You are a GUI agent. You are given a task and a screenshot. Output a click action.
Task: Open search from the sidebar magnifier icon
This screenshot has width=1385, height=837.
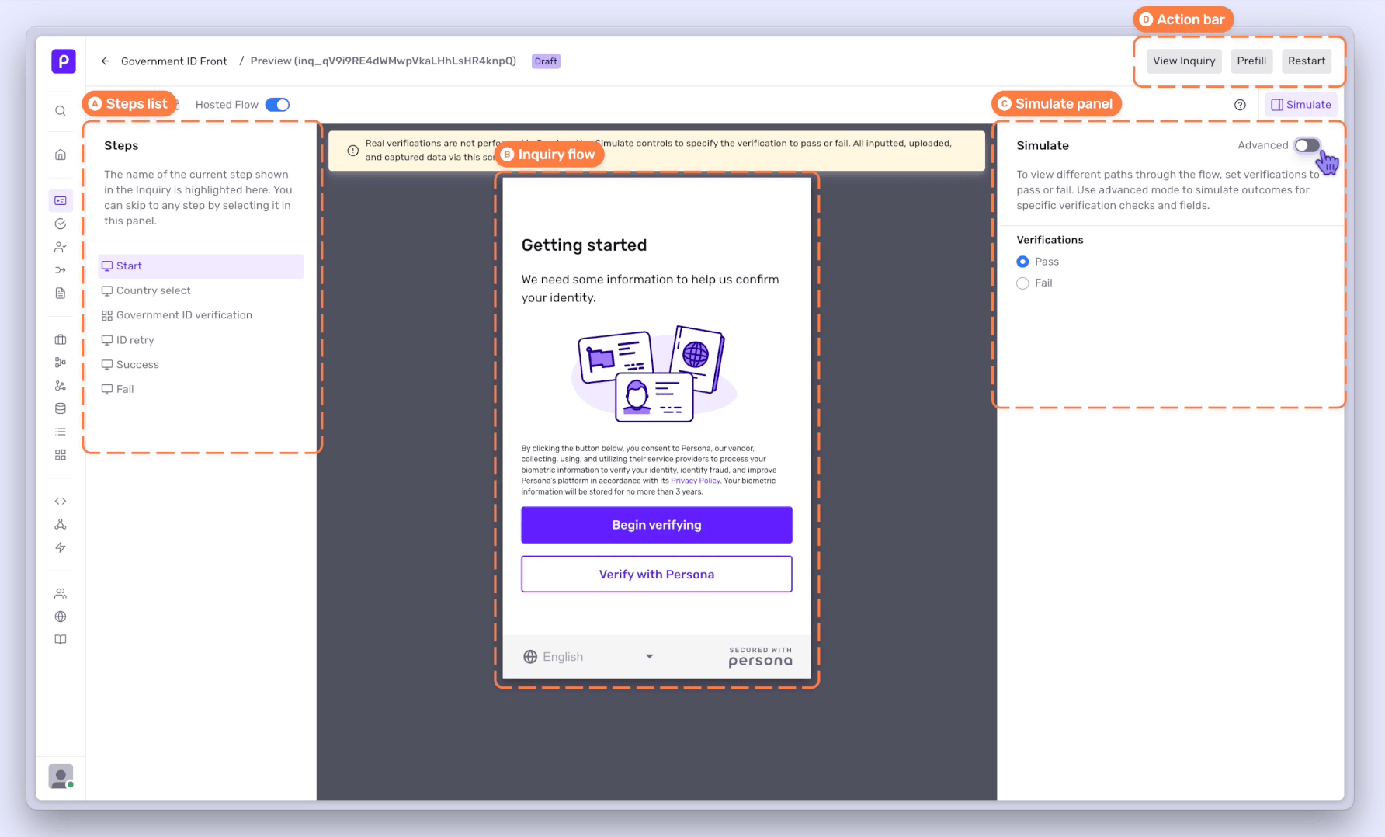[x=61, y=111]
